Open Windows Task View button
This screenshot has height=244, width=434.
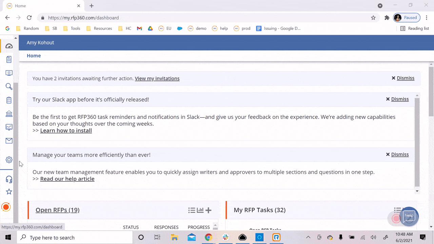pos(157,237)
